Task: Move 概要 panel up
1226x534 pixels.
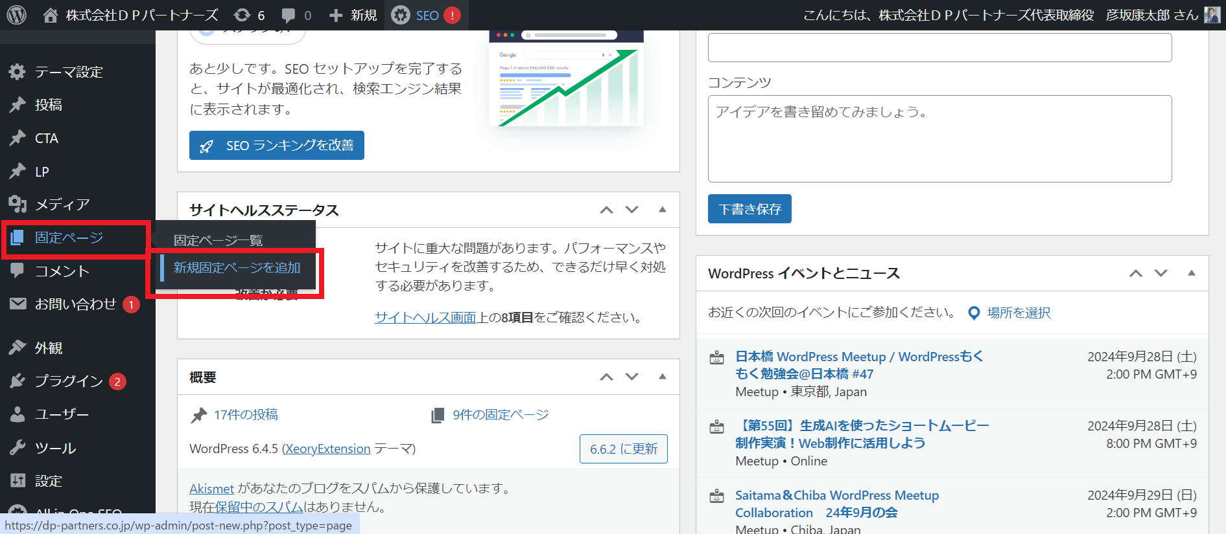Action: [606, 377]
